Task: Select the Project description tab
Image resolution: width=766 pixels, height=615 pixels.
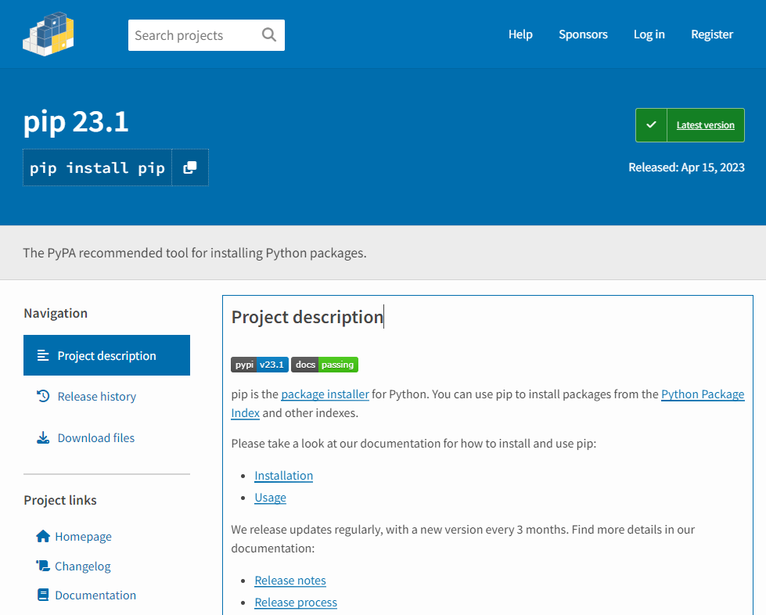Action: 106,355
